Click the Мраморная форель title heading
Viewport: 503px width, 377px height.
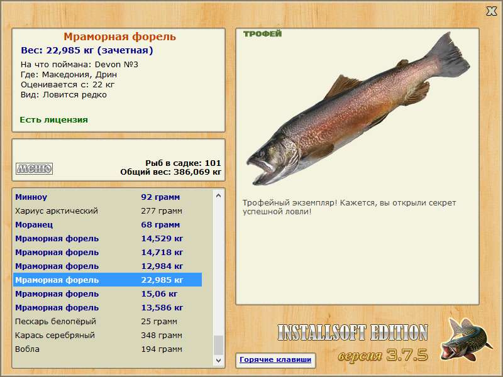pos(119,37)
